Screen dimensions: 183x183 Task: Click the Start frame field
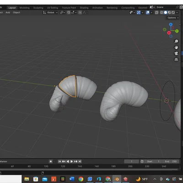tap(153, 161)
